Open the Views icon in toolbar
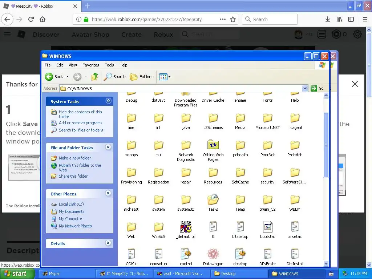Viewport: 372px width, 279px height. (x=163, y=77)
